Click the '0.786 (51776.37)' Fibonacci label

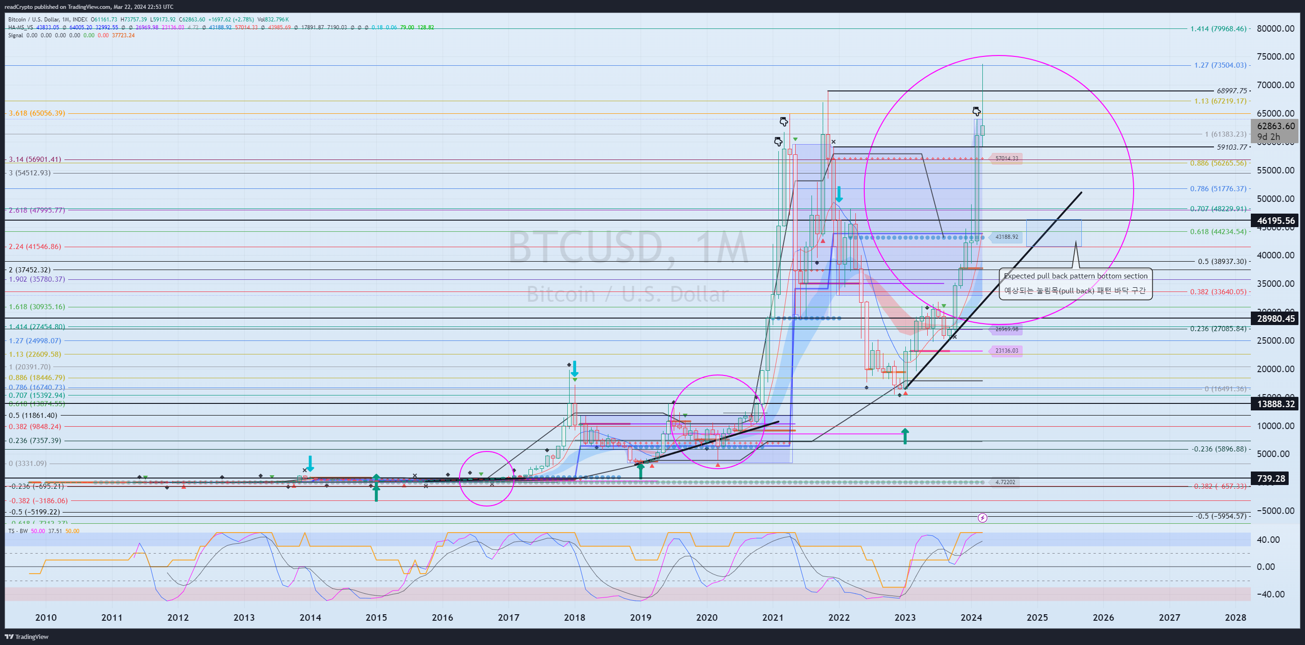coord(1218,189)
